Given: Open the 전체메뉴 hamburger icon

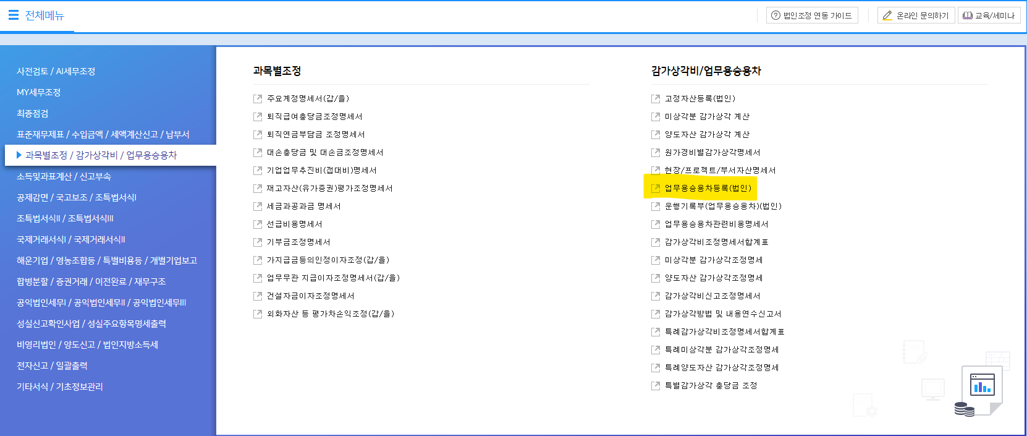Looking at the screenshot, I should tap(14, 15).
